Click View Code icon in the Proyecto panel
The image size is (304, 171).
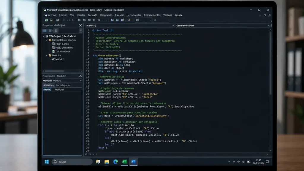click(x=45, y=31)
